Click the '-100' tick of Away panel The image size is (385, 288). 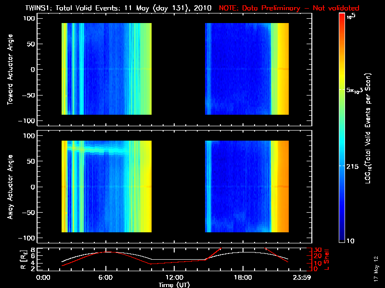tap(27, 238)
